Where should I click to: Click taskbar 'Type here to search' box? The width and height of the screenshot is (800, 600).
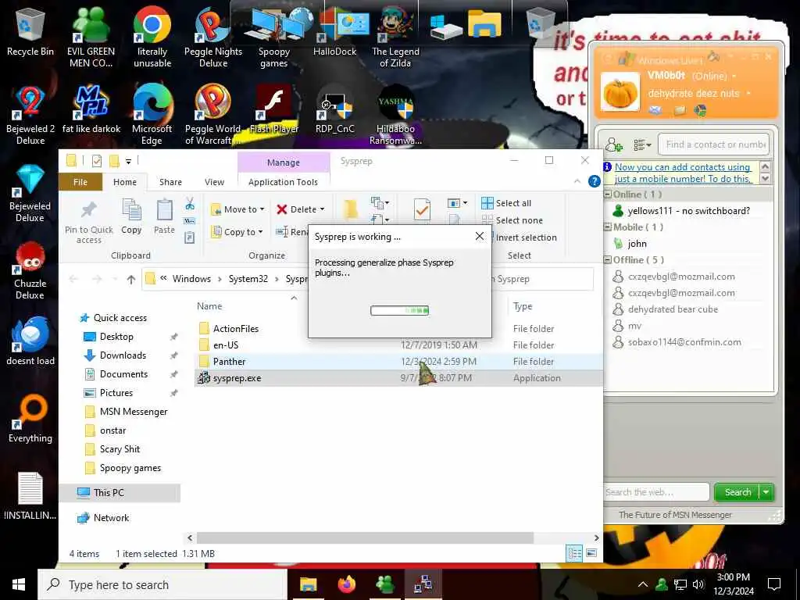tap(162, 584)
